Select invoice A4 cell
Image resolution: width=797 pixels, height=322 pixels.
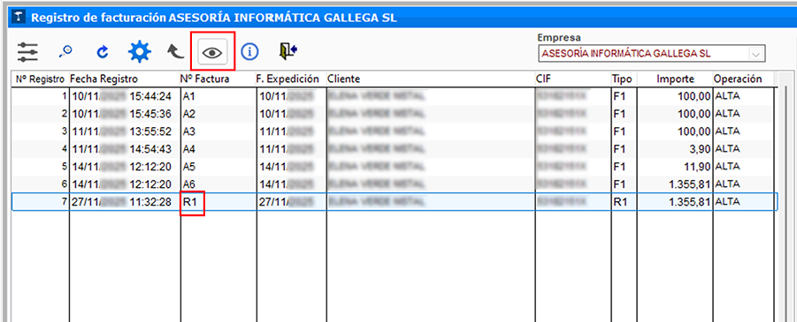(218, 149)
